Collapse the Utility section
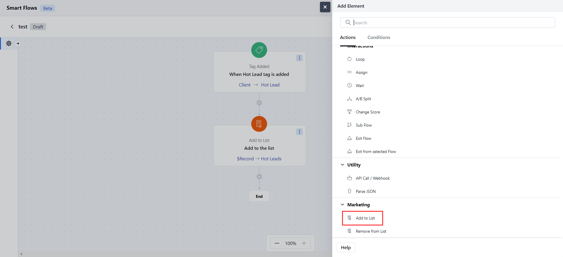Image resolution: width=563 pixels, height=257 pixels. pyautogui.click(x=342, y=165)
